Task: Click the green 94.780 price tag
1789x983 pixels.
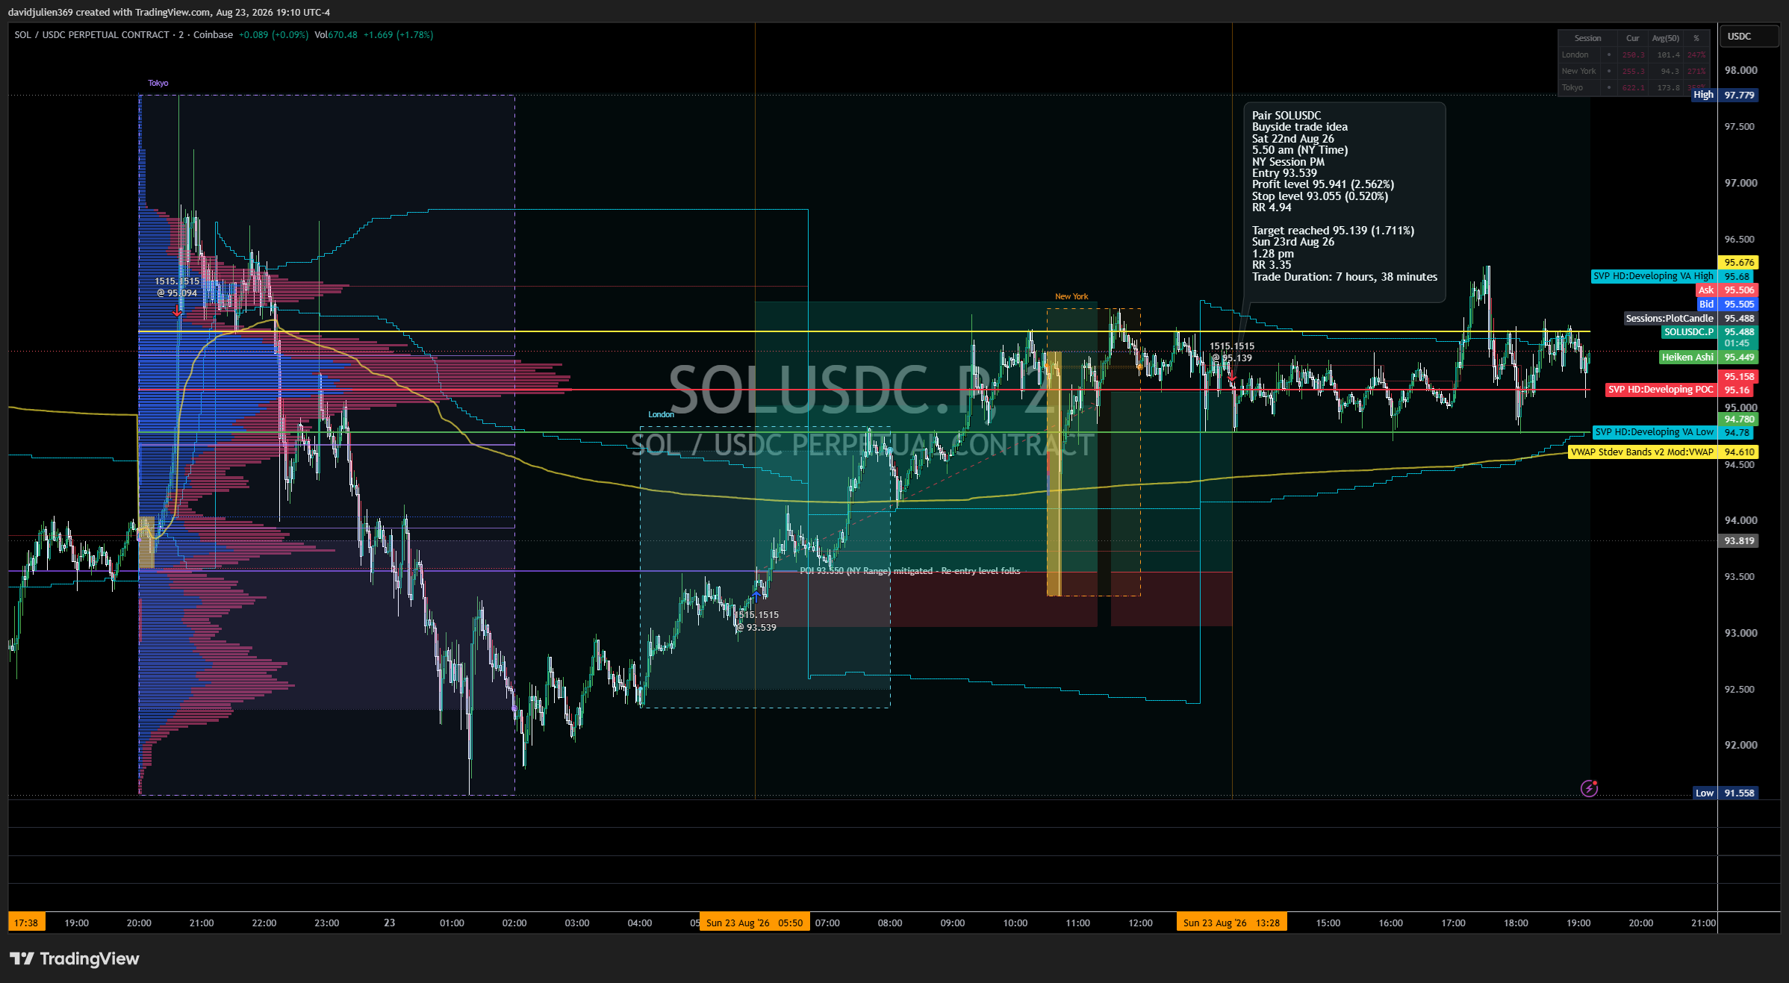Action: pyautogui.click(x=1738, y=419)
